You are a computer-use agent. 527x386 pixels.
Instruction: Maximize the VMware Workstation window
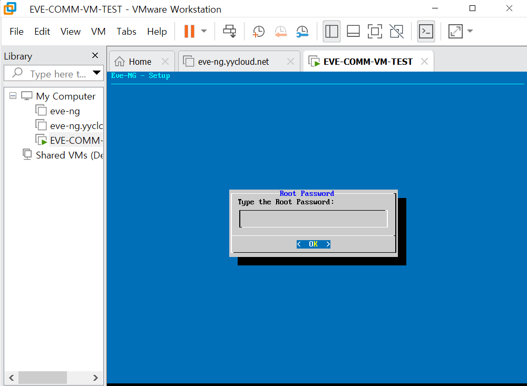tap(472, 8)
